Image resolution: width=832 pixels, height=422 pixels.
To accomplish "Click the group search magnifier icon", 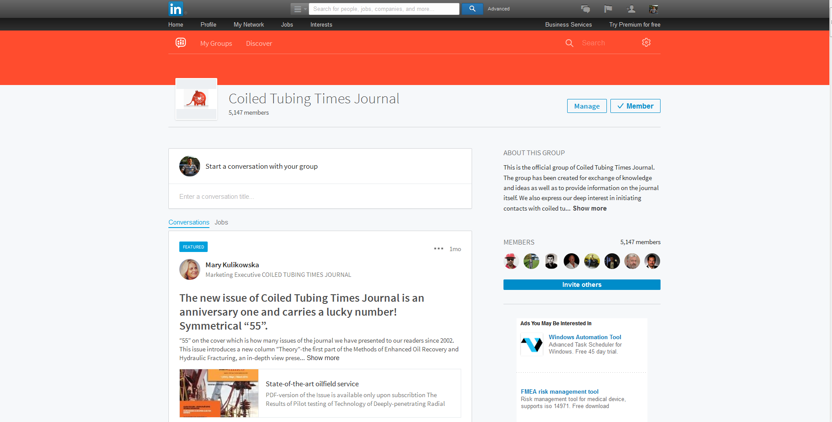I will pyautogui.click(x=569, y=43).
